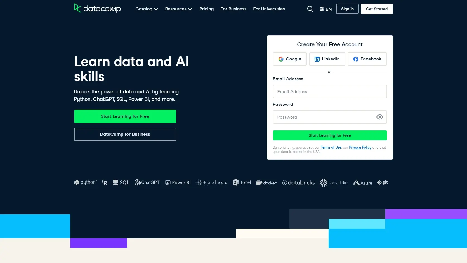Click the Python logo
Viewport: 467px width, 263px height.
tap(85, 182)
